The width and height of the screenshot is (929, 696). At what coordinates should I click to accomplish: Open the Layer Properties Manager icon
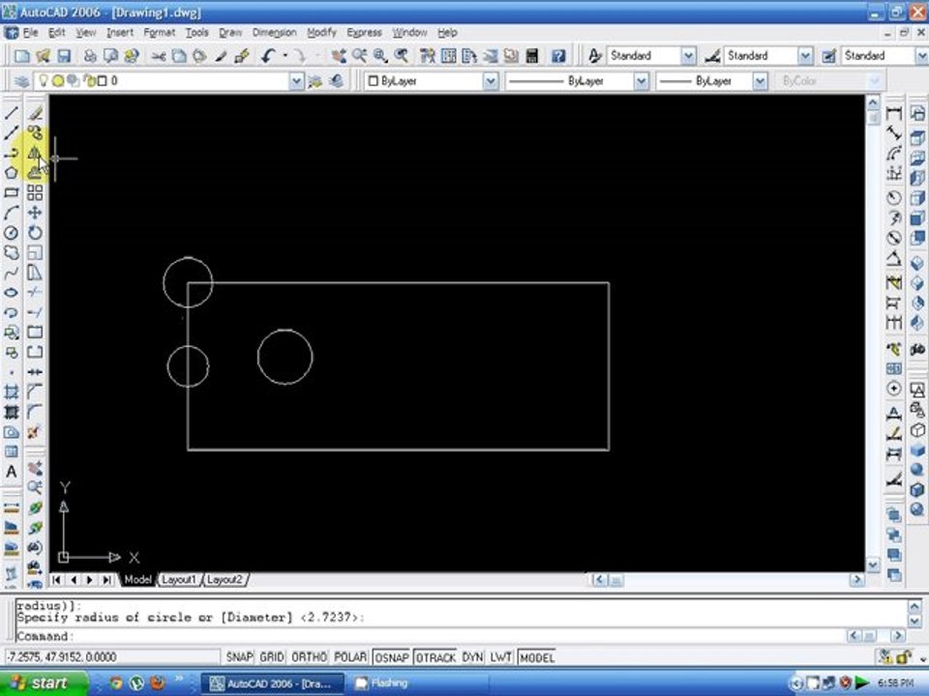click(21, 81)
